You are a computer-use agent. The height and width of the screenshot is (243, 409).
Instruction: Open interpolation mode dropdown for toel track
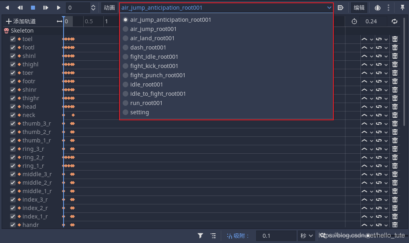368,39
